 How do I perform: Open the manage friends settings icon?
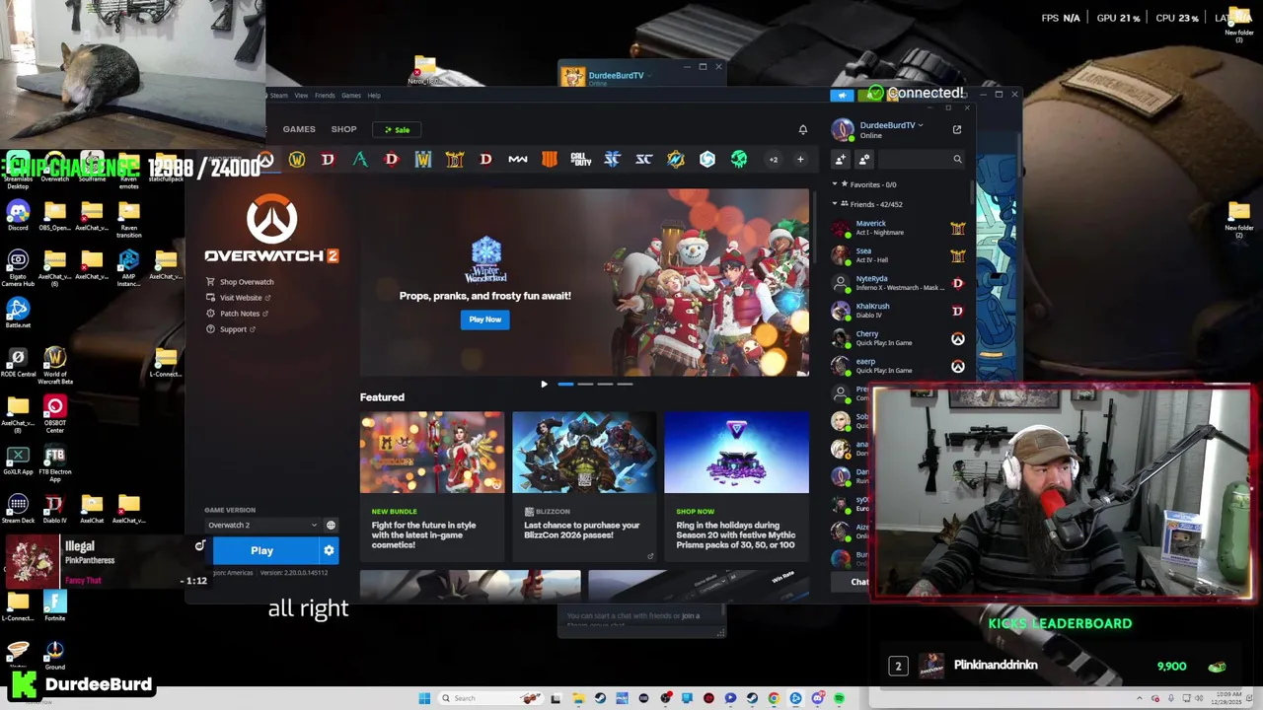coord(864,159)
